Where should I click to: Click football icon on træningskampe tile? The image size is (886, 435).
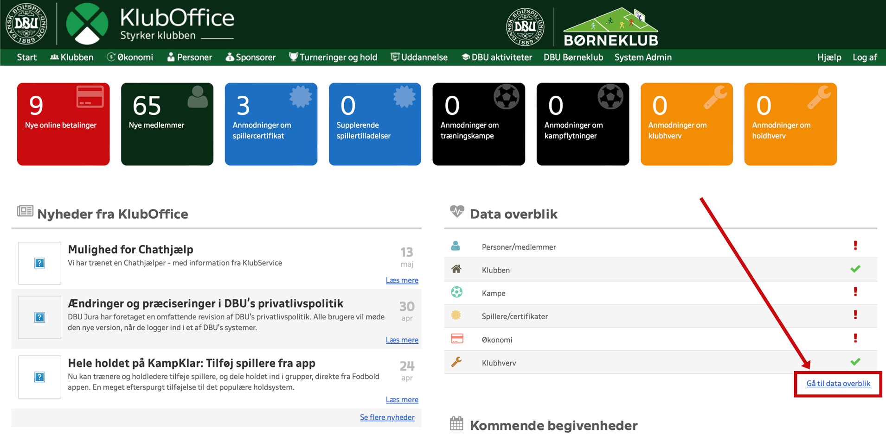(x=506, y=97)
